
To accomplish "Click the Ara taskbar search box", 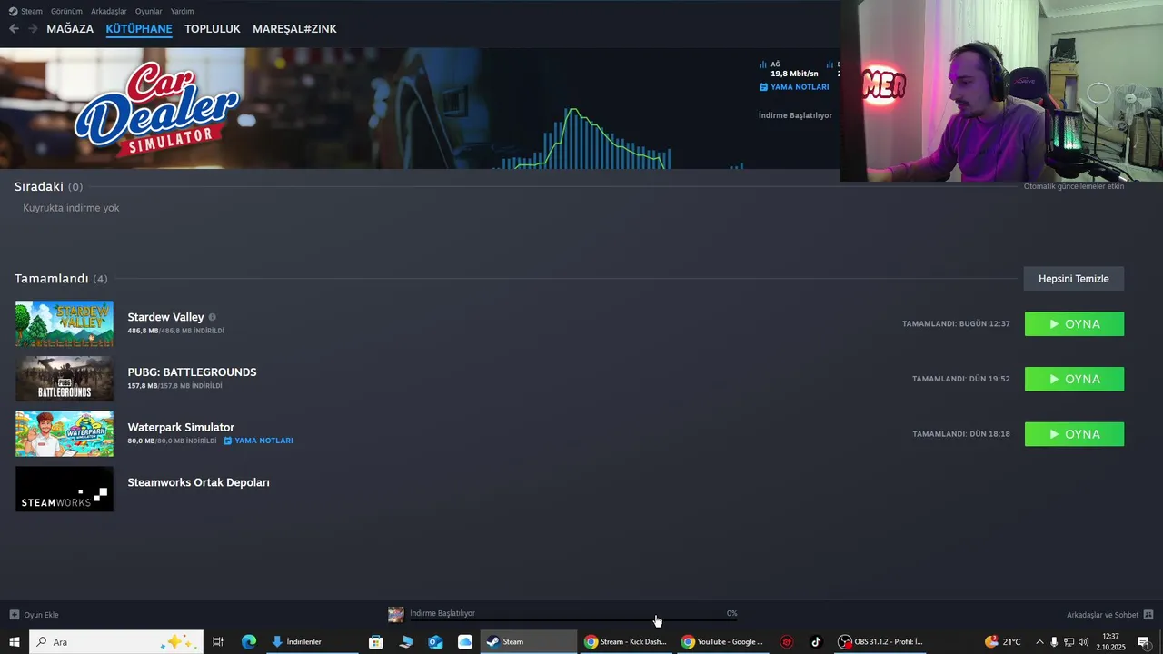I will [x=116, y=642].
